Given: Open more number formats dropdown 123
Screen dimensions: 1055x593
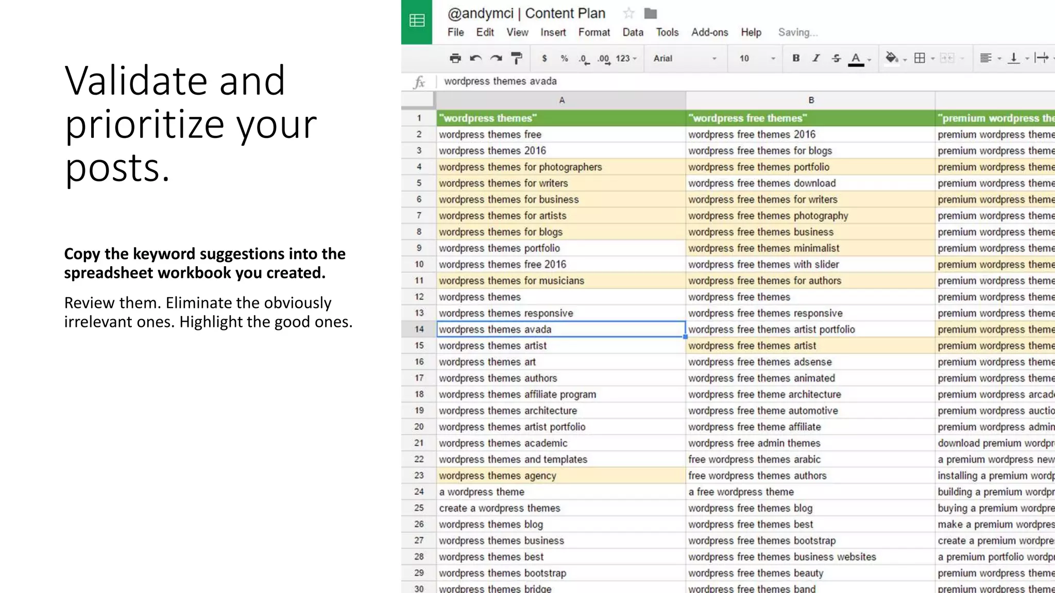Looking at the screenshot, I should pyautogui.click(x=626, y=58).
